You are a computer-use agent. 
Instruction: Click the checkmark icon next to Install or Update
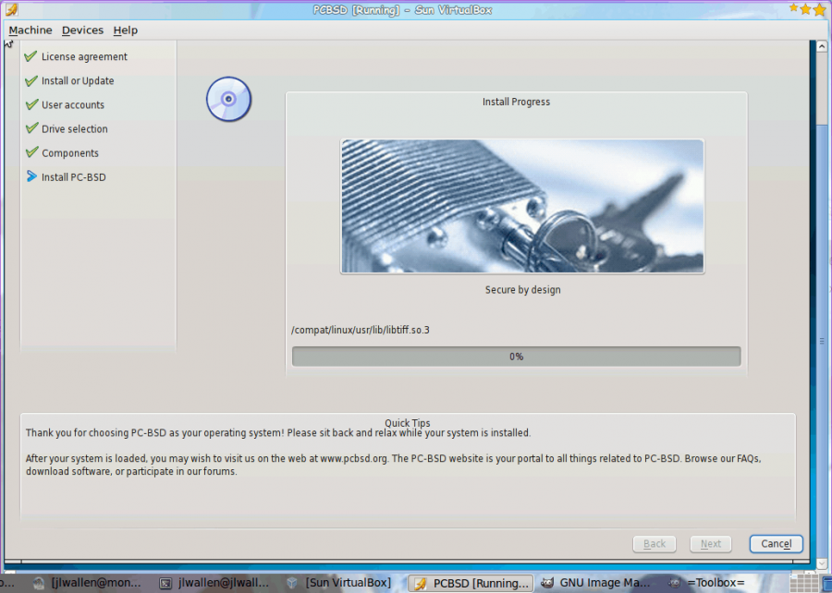(31, 80)
